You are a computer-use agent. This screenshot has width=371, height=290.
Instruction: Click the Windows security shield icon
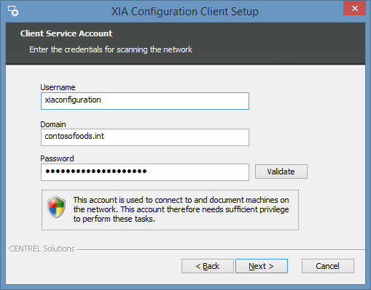coord(56,207)
